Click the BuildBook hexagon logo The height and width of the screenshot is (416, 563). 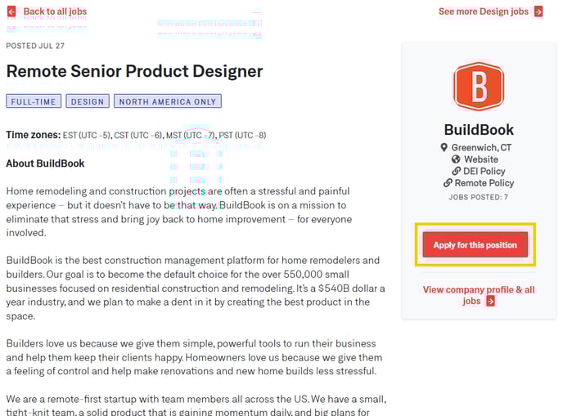coord(479,87)
